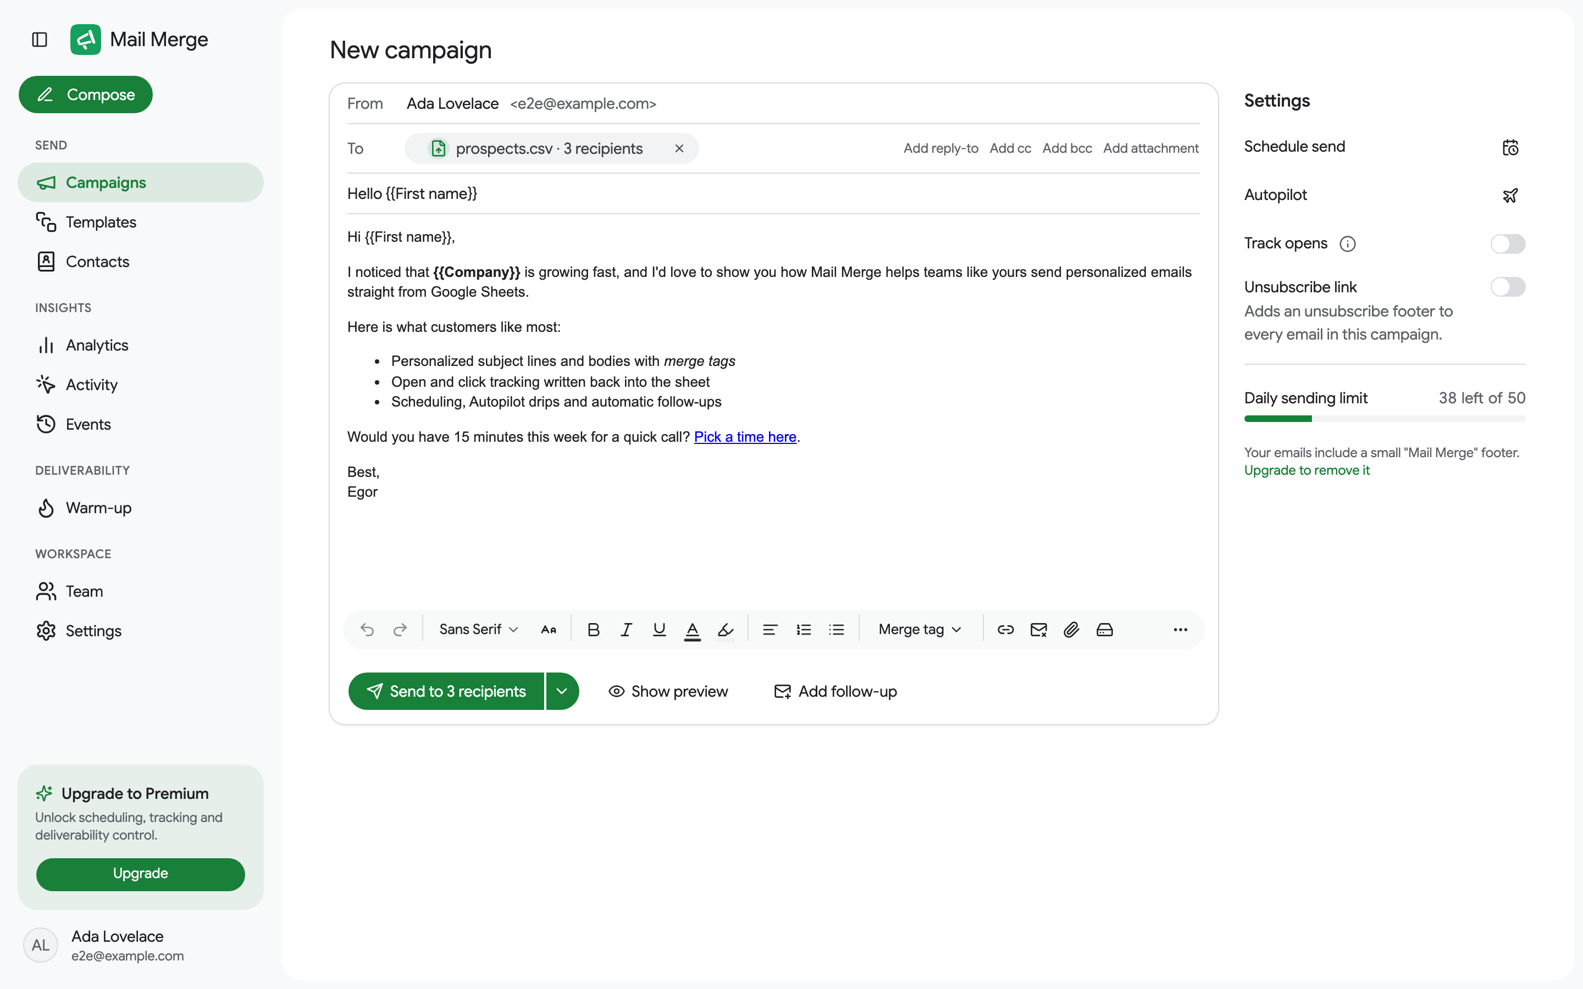
Task: Click the subject line field
Action: point(774,193)
